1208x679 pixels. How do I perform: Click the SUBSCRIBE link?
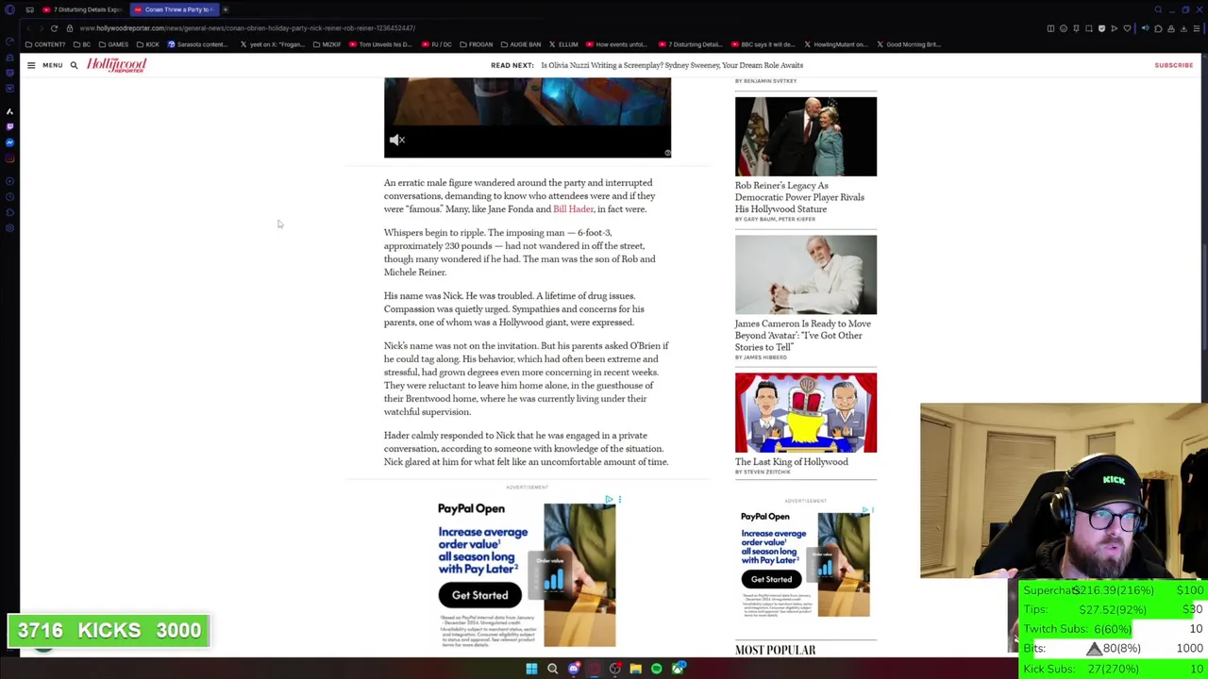[x=1173, y=65]
